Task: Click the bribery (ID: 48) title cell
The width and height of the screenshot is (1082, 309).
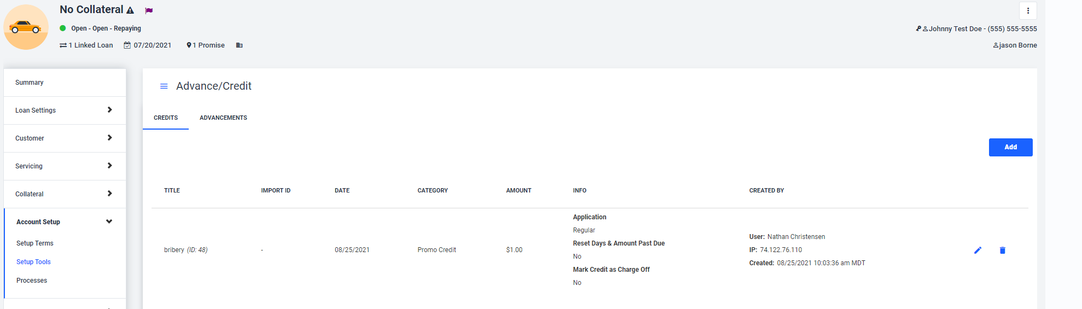Action: [x=185, y=250]
